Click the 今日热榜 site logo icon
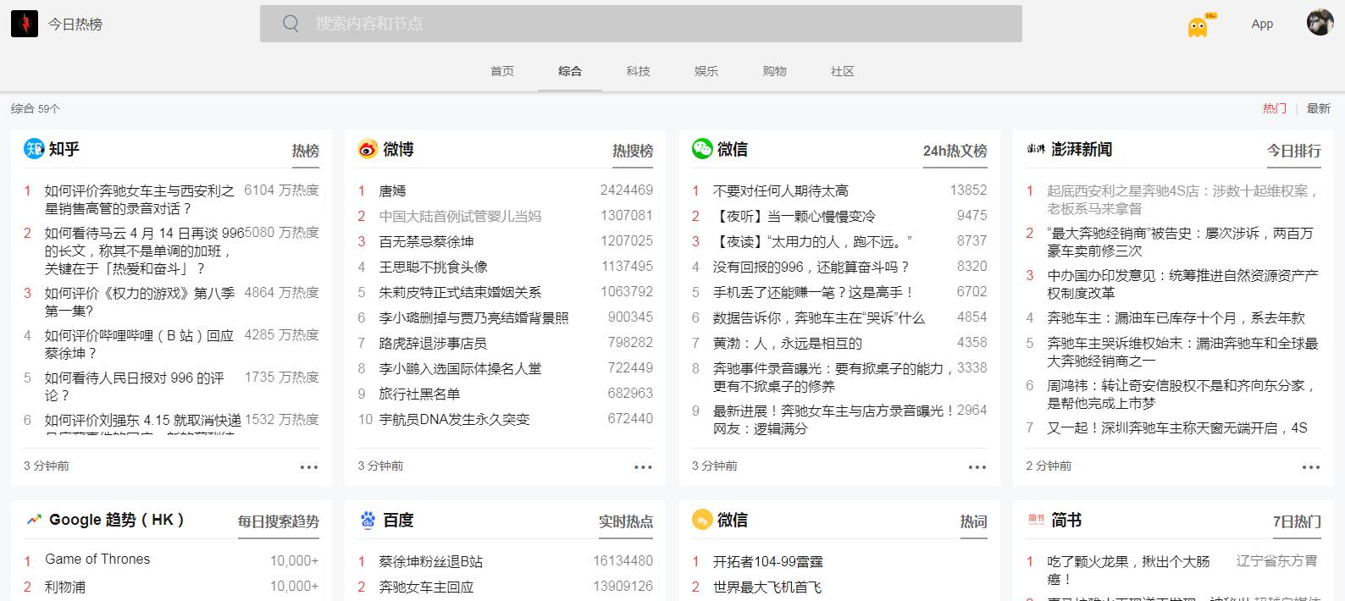Viewport: 1345px width, 601px height. click(25, 24)
